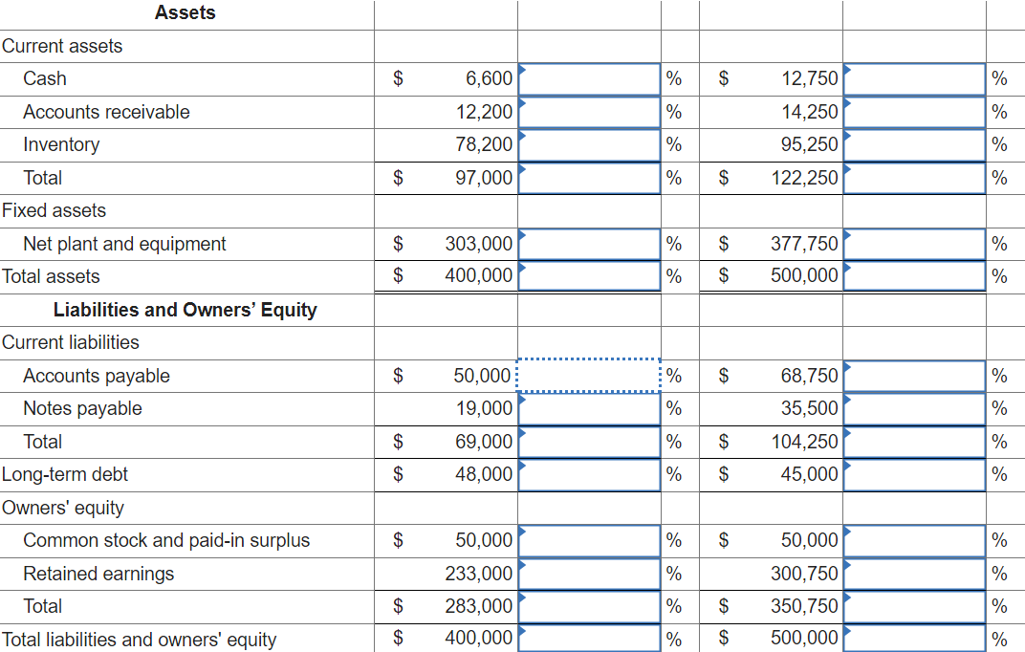Click the Common stock percent field in first column
This screenshot has width=1025, height=652.
[x=589, y=541]
